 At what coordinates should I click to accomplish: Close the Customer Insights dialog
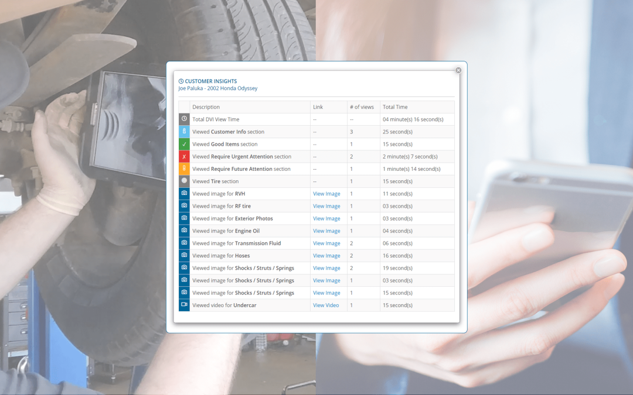pos(458,70)
